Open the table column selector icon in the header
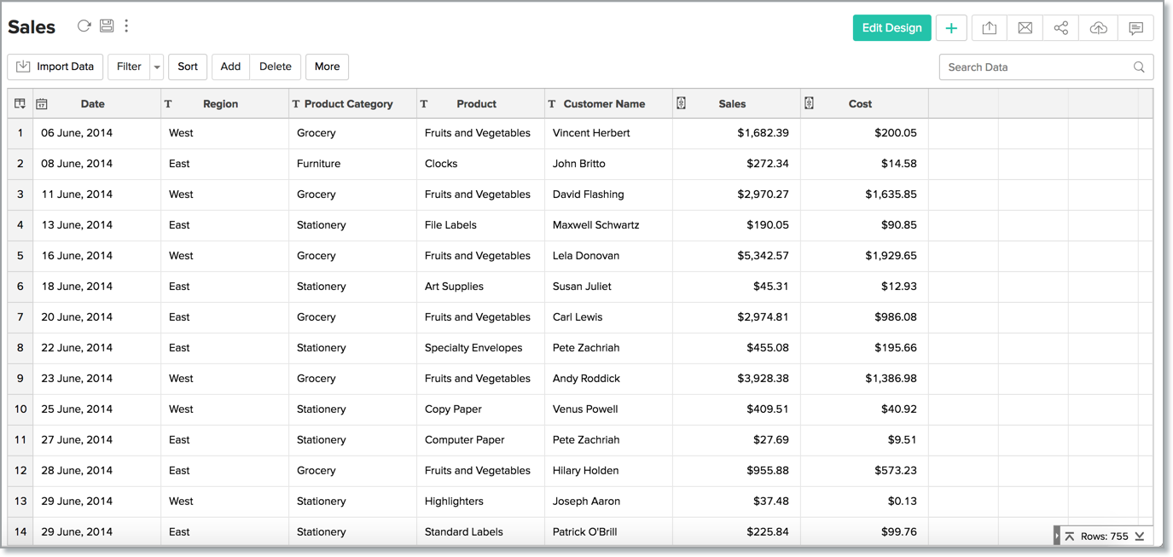Screen dimensions: 1173x557 (20, 103)
